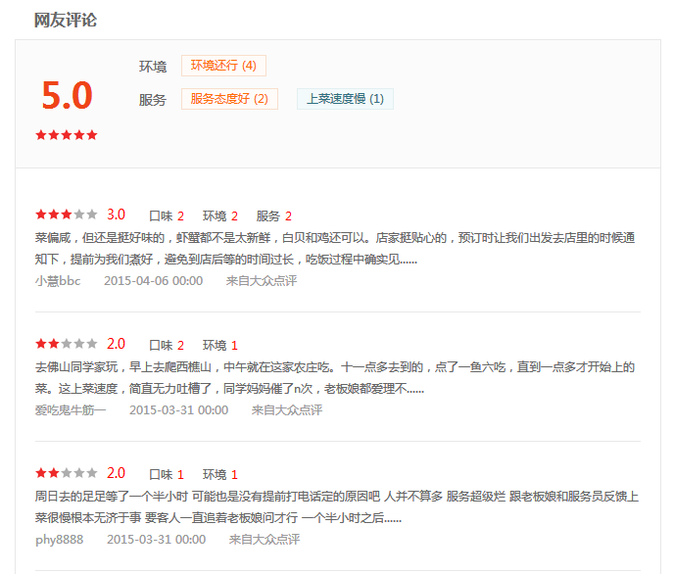
Task: Open reviewer 爱吃鬼牛筋一's profile
Action: coord(71,409)
